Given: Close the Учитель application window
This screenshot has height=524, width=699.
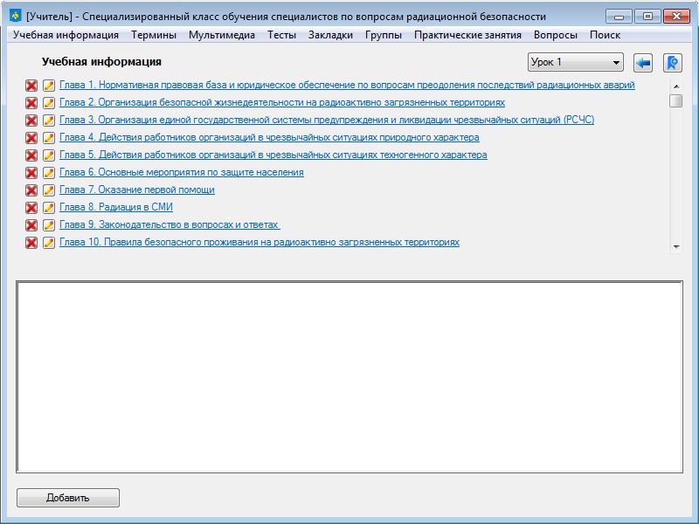Looking at the screenshot, I should 676,17.
